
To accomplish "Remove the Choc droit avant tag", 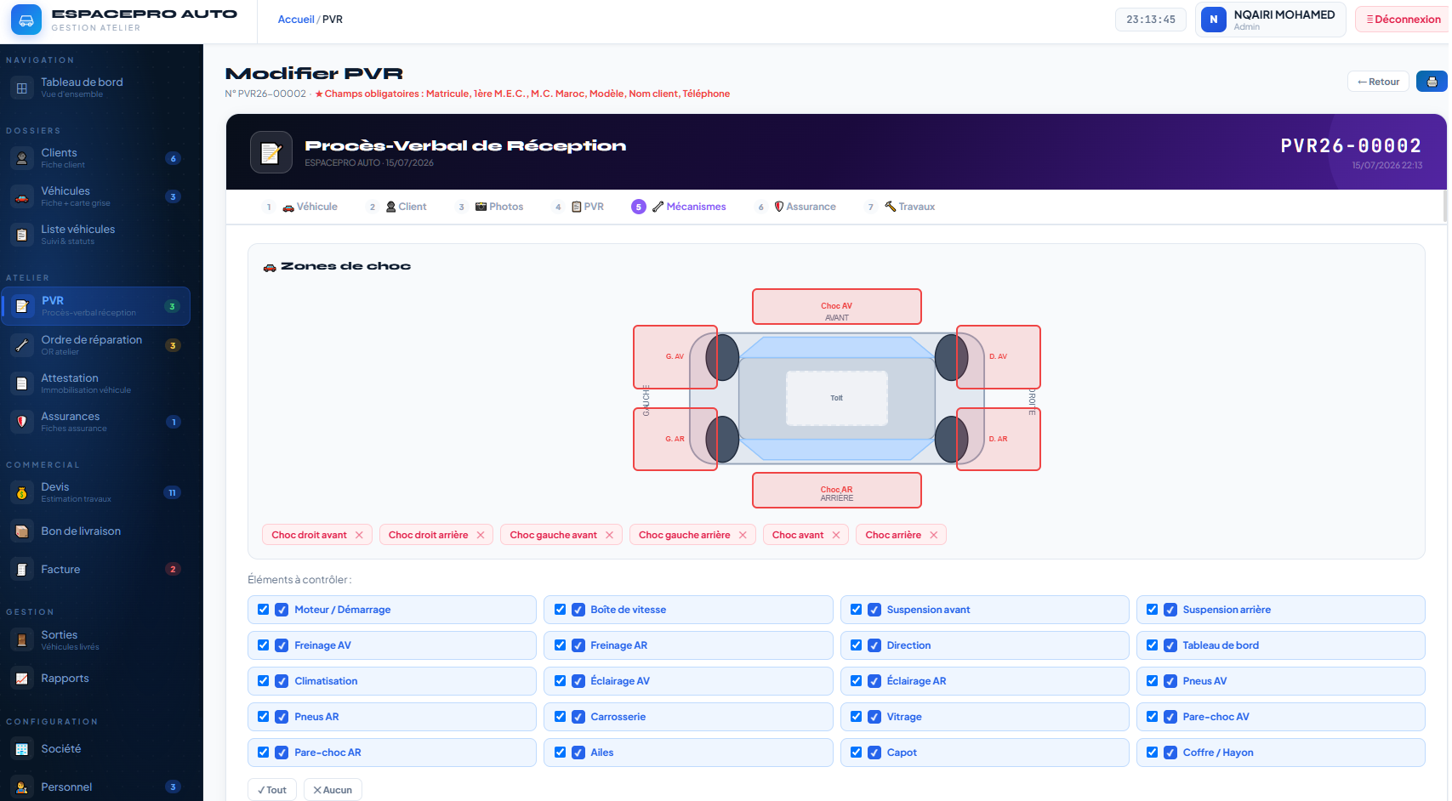I will coord(359,535).
